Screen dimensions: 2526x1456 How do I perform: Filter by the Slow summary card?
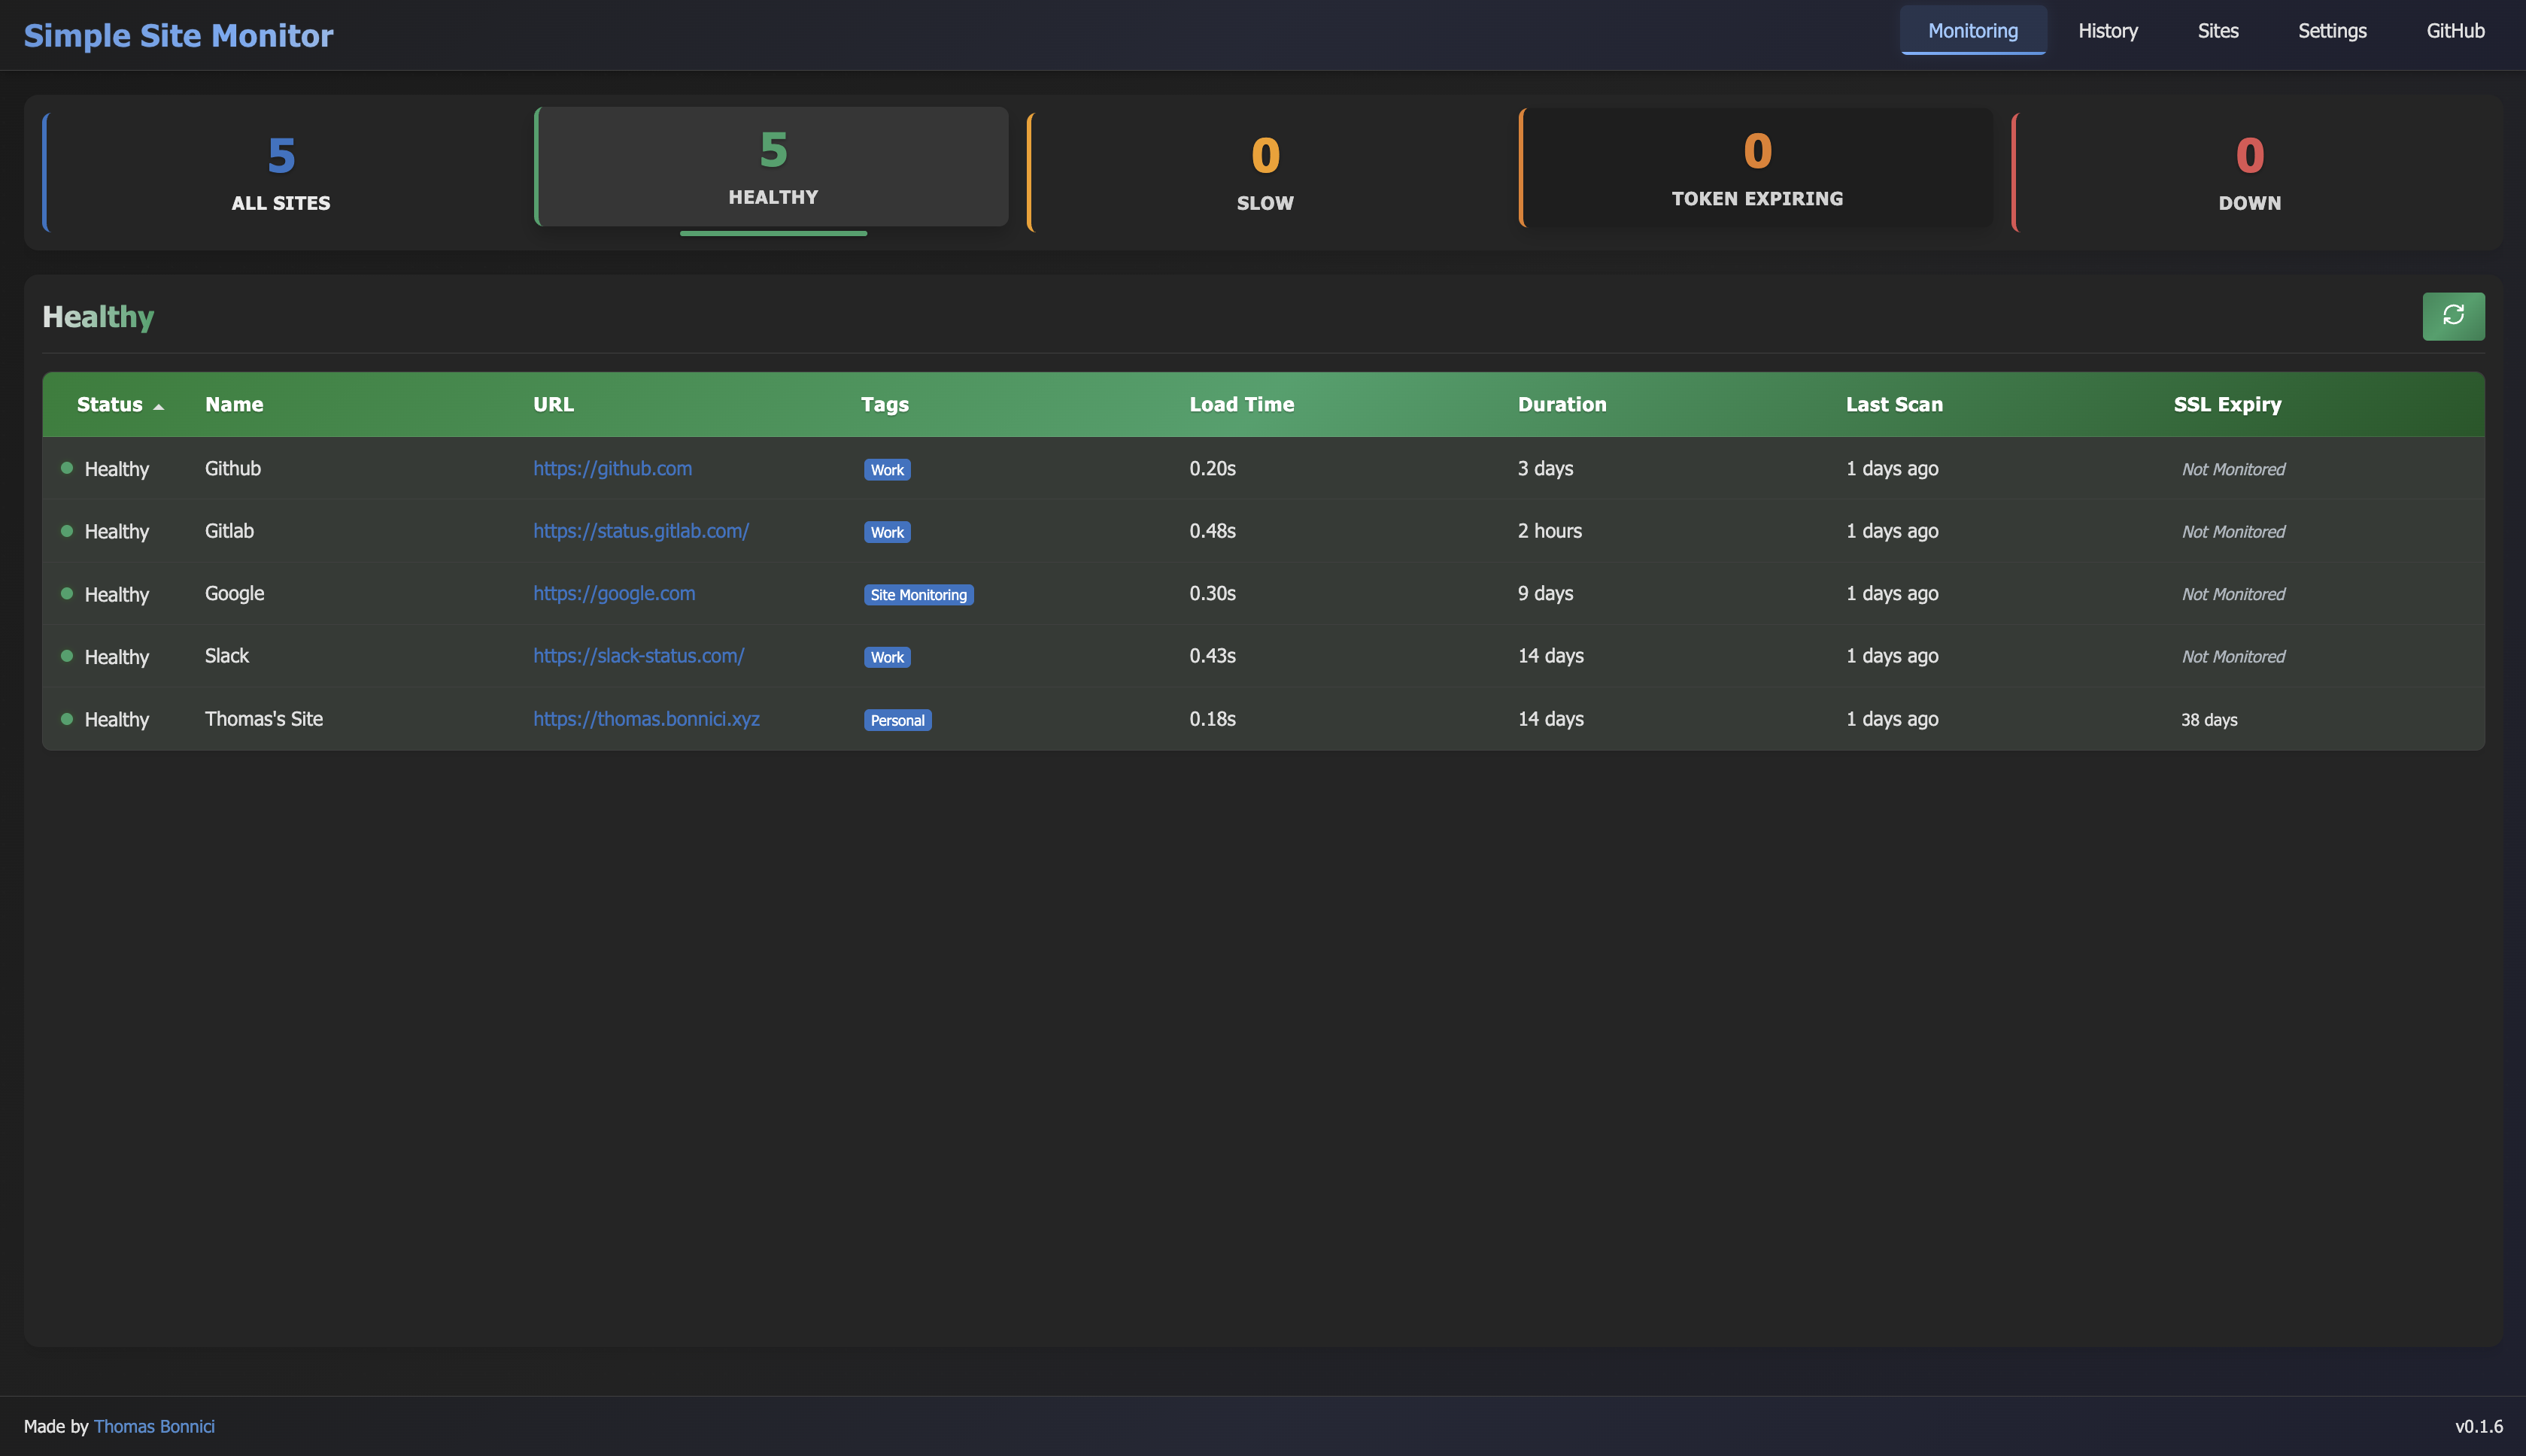click(x=1264, y=172)
